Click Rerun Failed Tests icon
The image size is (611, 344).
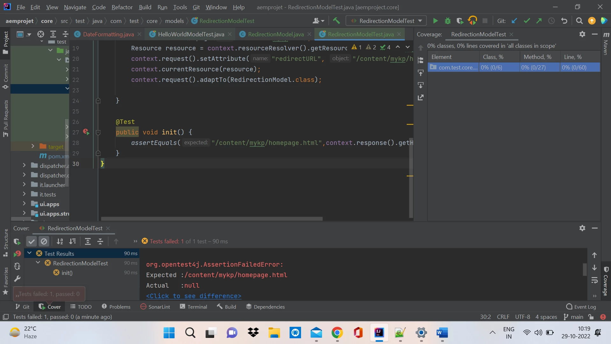point(17,254)
